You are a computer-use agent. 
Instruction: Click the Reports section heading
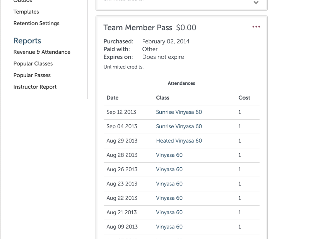(x=27, y=41)
